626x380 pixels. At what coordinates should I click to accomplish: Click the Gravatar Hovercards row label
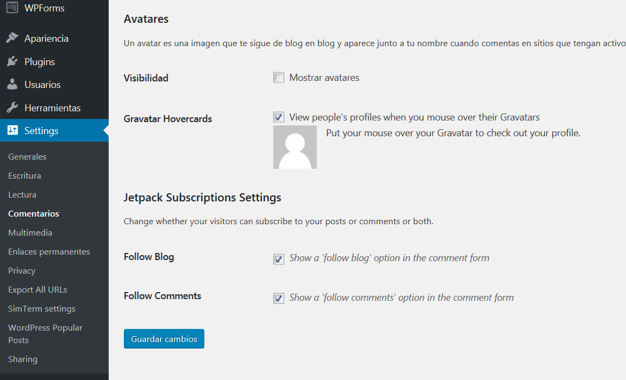click(168, 119)
